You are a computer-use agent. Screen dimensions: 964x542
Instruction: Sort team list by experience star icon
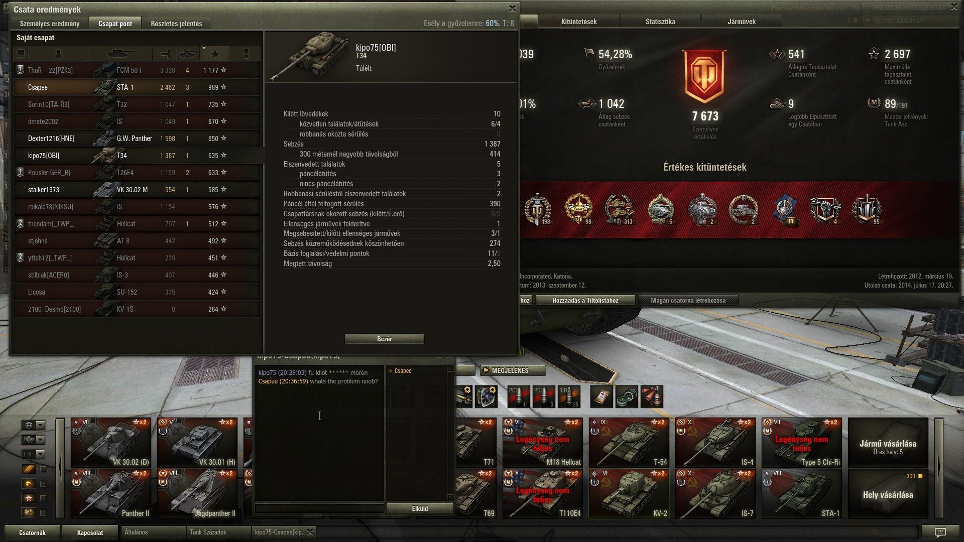pos(215,53)
